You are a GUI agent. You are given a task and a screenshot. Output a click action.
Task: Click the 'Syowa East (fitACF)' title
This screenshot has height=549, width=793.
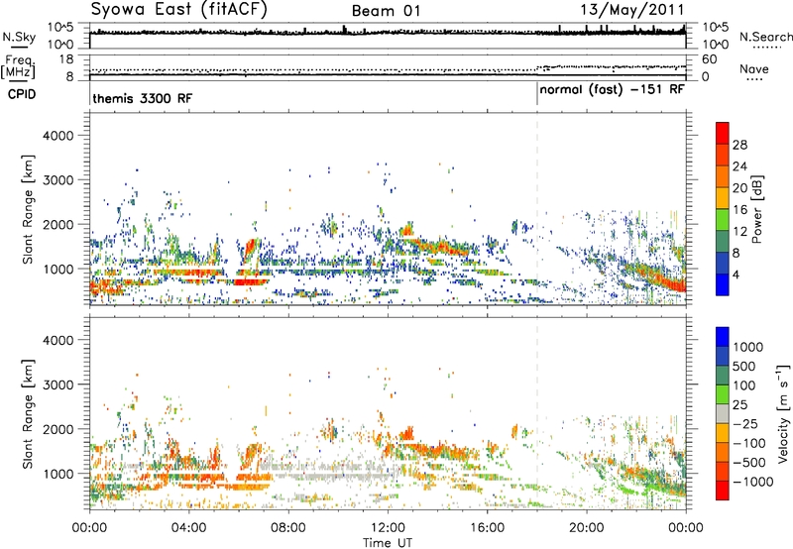pyautogui.click(x=178, y=9)
